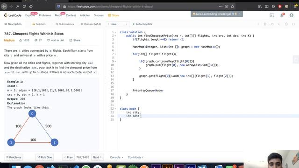Open editor settings gear icon
299x168 pixels.
(286, 24)
